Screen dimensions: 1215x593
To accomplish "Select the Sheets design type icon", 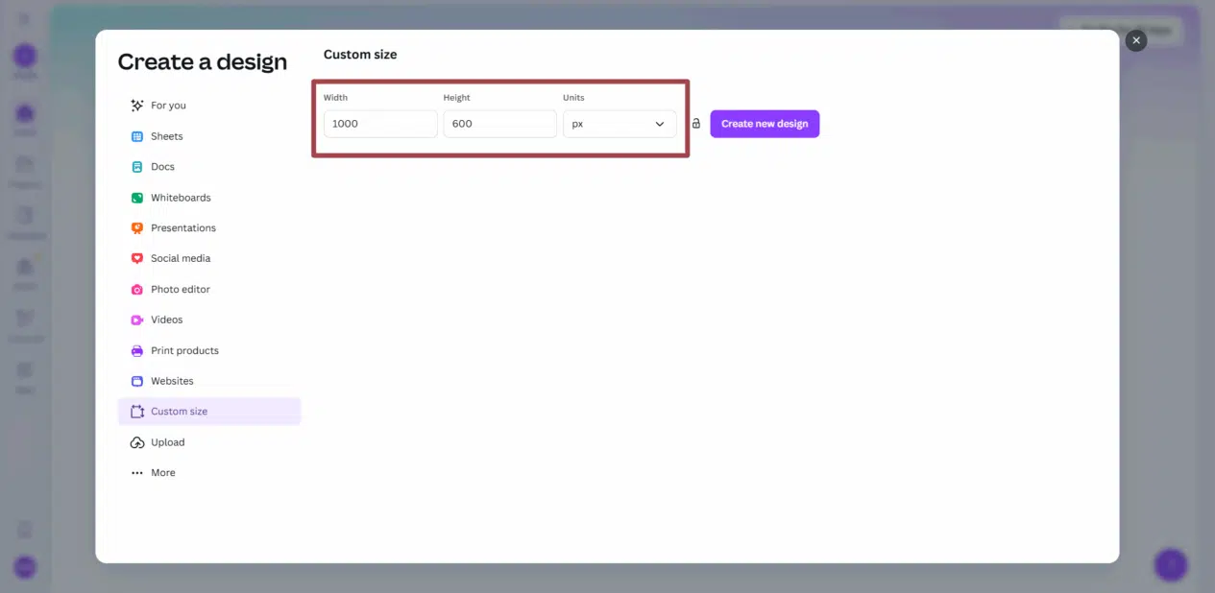I will (x=136, y=135).
